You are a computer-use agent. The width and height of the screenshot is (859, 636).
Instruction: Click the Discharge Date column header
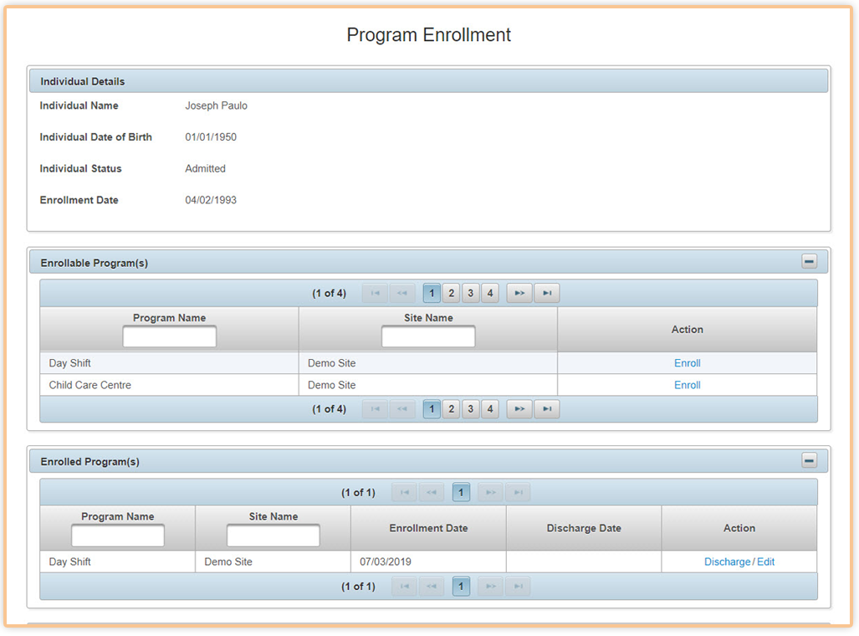pyautogui.click(x=584, y=528)
